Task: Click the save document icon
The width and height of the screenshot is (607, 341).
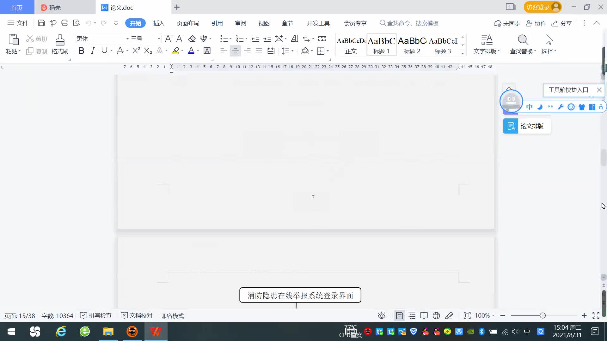Action: (x=41, y=23)
